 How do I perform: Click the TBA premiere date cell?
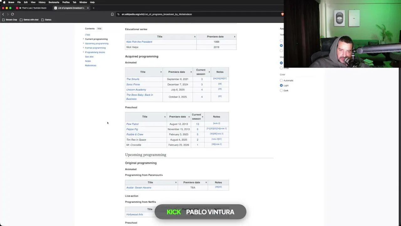pyautogui.click(x=193, y=188)
